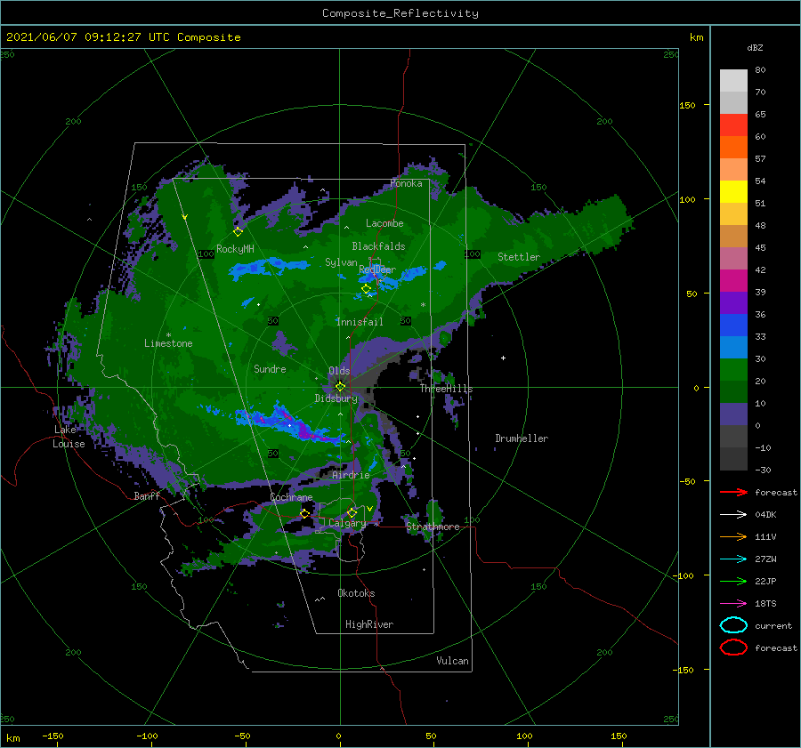The image size is (801, 748).
Task: Click the Banff label
Action: click(147, 496)
